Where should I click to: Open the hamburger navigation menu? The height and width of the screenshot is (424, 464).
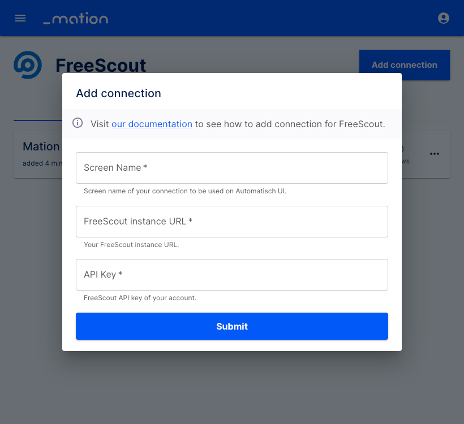[20, 18]
